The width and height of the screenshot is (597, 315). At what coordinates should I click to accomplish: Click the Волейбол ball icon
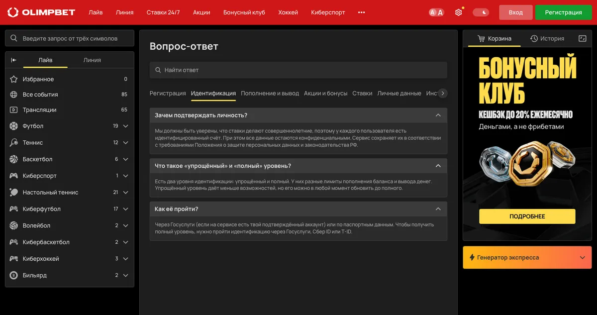(14, 225)
